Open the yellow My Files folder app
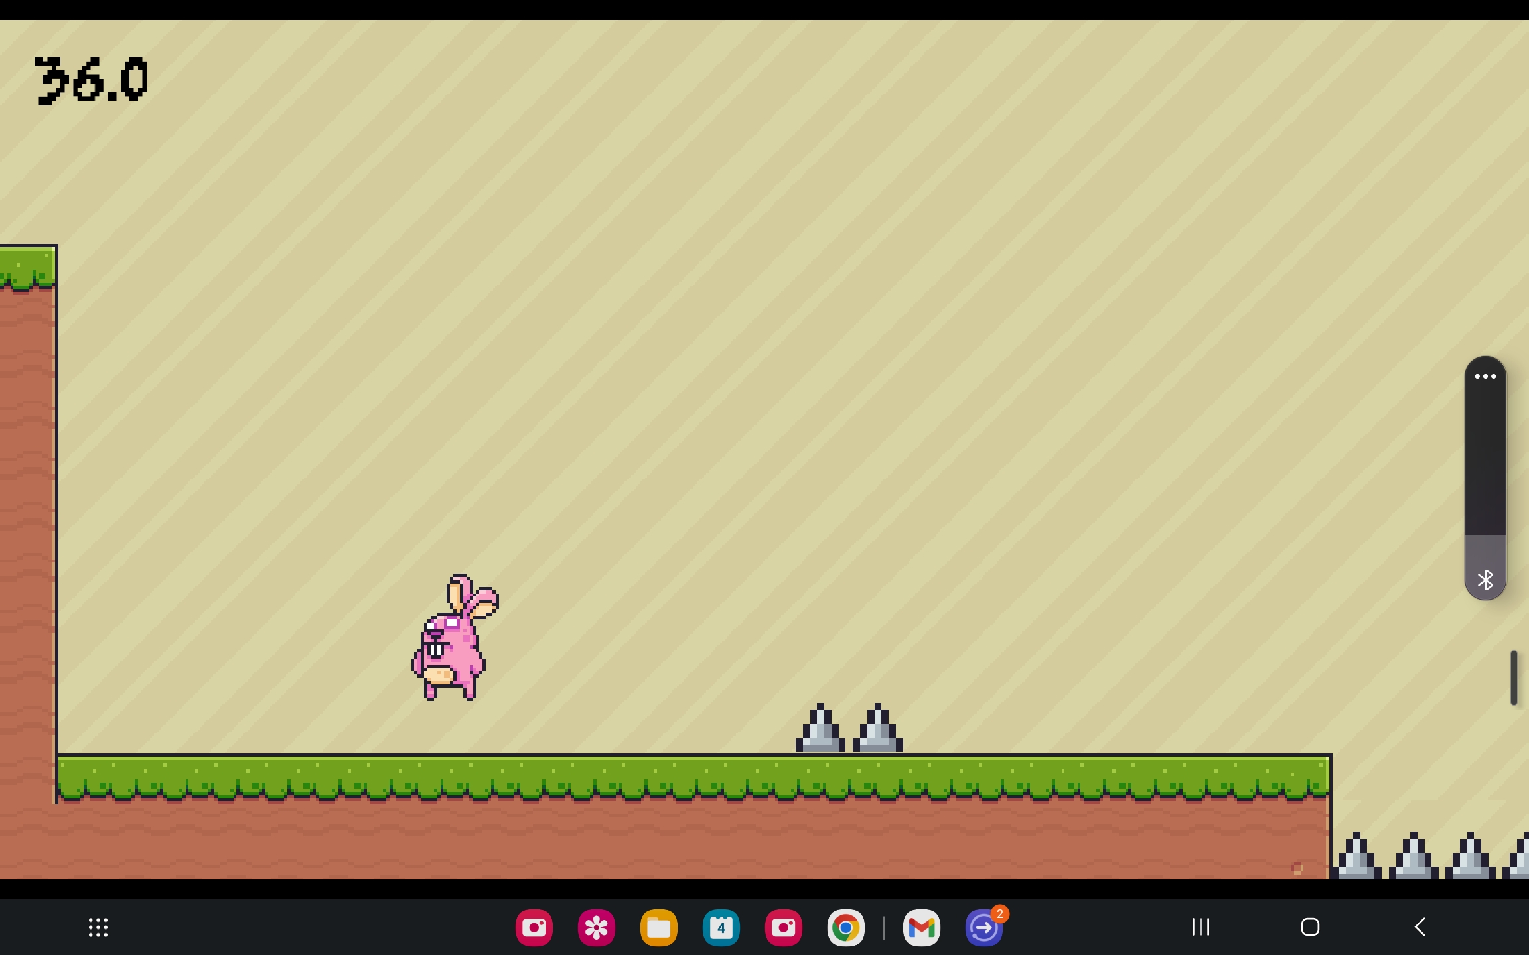Viewport: 1529px width, 955px height. (659, 927)
